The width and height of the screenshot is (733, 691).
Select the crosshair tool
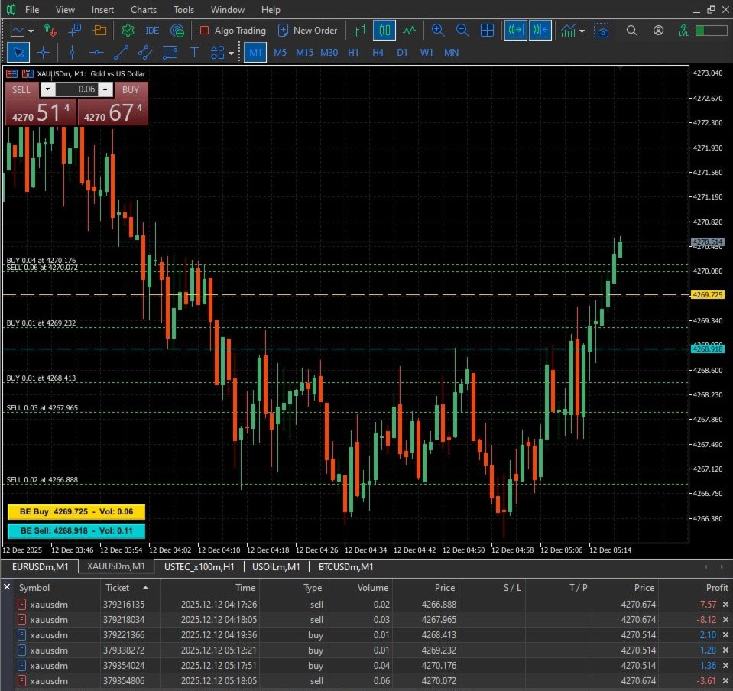[43, 53]
